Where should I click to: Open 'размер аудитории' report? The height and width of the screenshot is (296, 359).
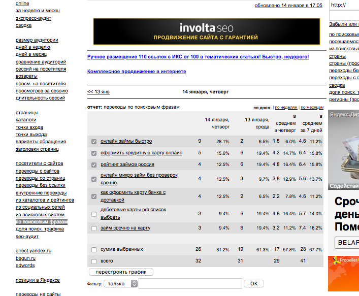click(37, 40)
